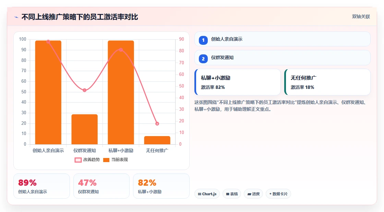The image size is (384, 212).
Task: Click the right axis value 90
Action: pos(181,39)
